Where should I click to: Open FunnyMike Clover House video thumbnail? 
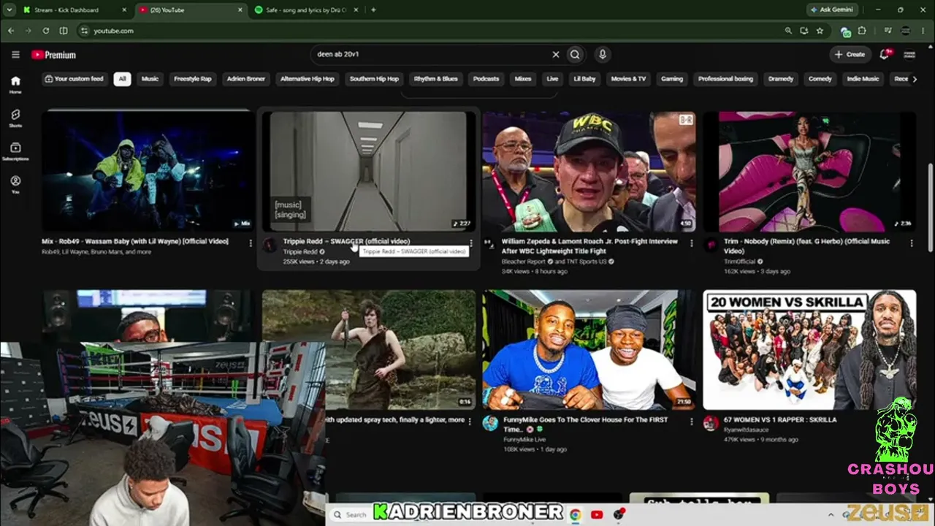coord(589,350)
